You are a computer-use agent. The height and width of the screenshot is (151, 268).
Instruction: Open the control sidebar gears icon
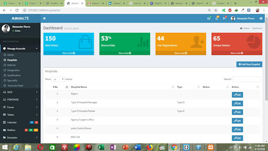point(261,18)
